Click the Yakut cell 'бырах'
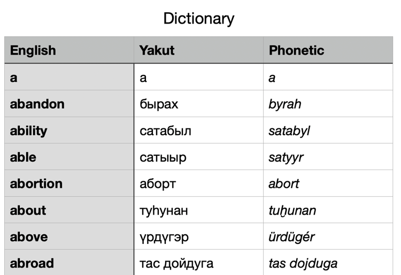 coord(159,104)
